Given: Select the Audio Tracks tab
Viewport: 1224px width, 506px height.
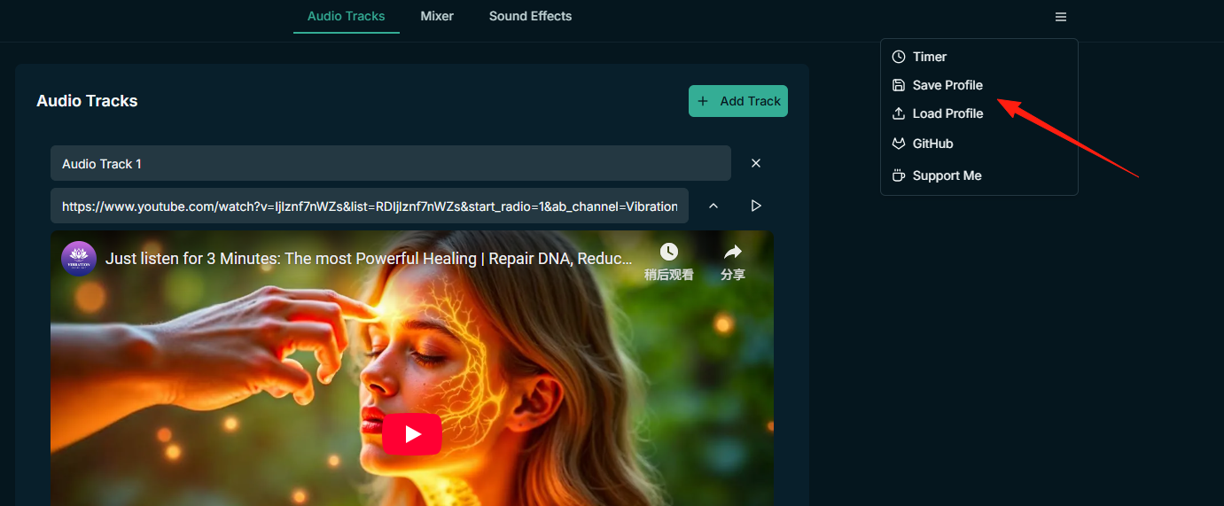Looking at the screenshot, I should (x=347, y=16).
